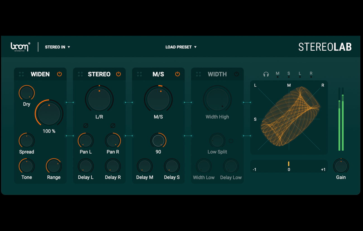The image size is (363, 231).
Task: Click the stereo vectorscope display
Action: click(289, 118)
